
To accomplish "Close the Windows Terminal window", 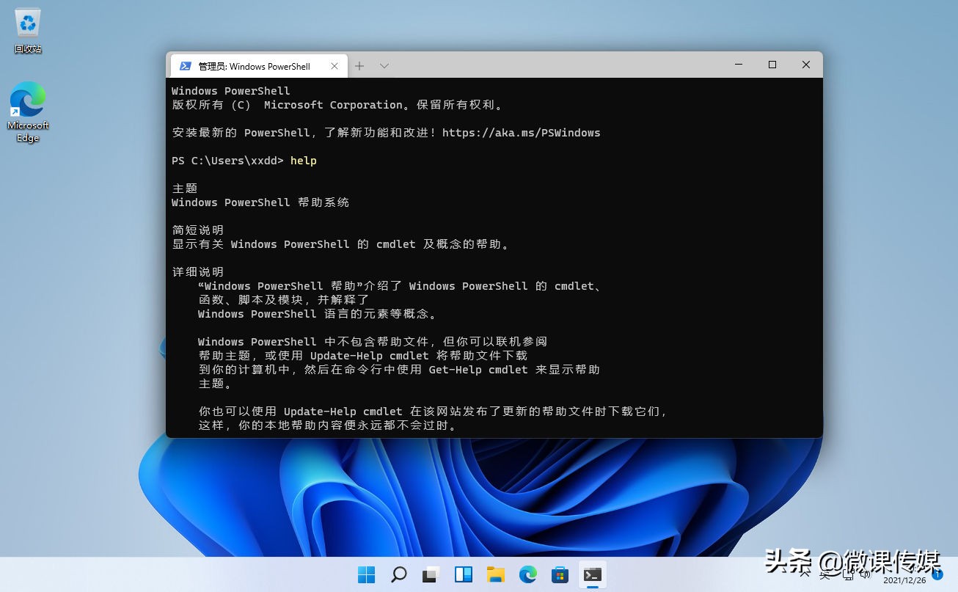I will (806, 65).
